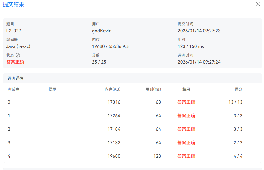Click memory value 17264

(x=114, y=116)
